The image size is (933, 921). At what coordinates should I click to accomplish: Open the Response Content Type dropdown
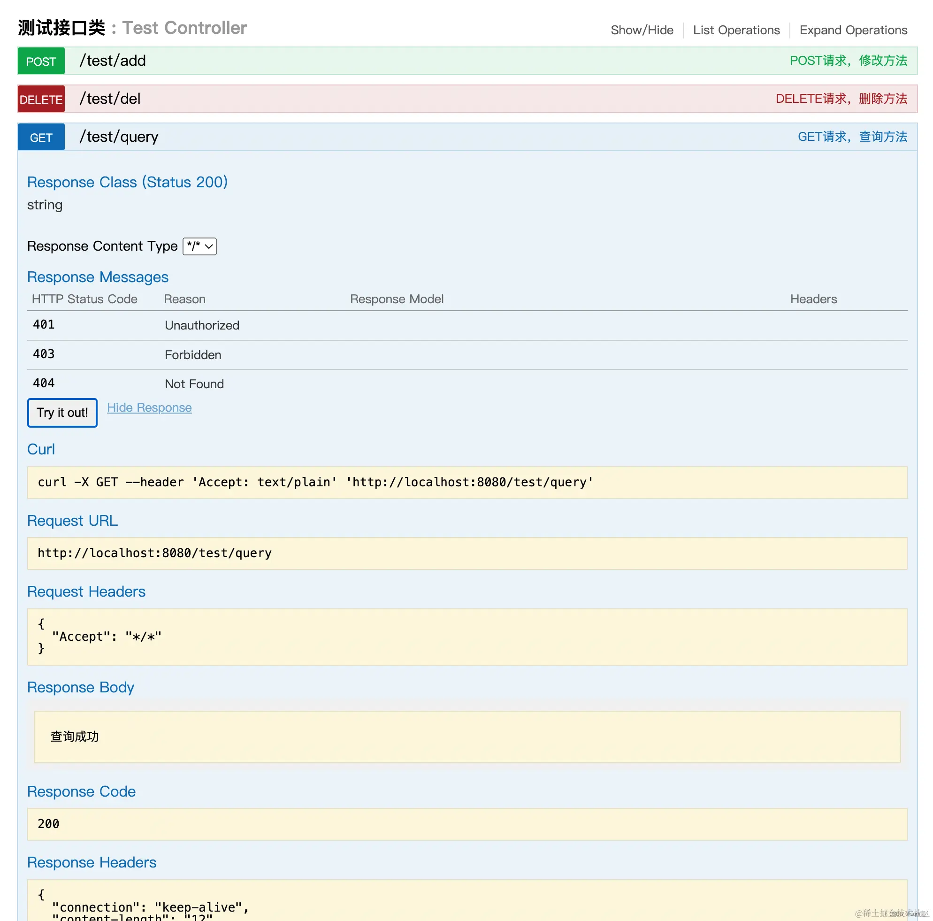point(199,246)
